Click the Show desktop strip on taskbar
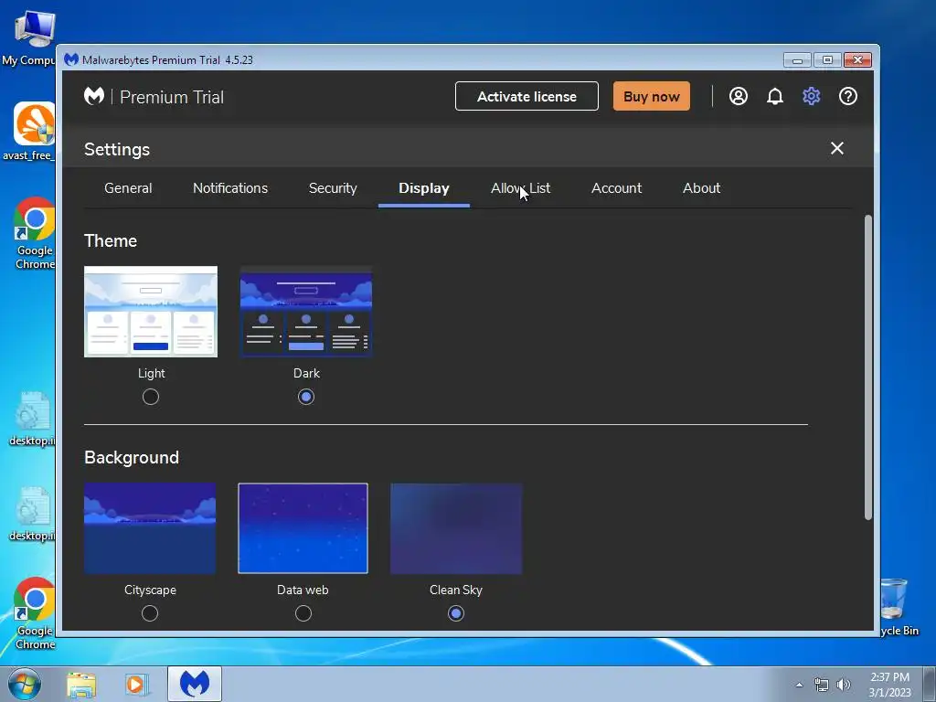Image resolution: width=936 pixels, height=702 pixels. point(931,684)
